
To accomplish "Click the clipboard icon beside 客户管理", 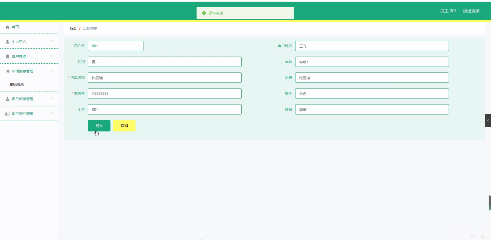I will click(7, 56).
